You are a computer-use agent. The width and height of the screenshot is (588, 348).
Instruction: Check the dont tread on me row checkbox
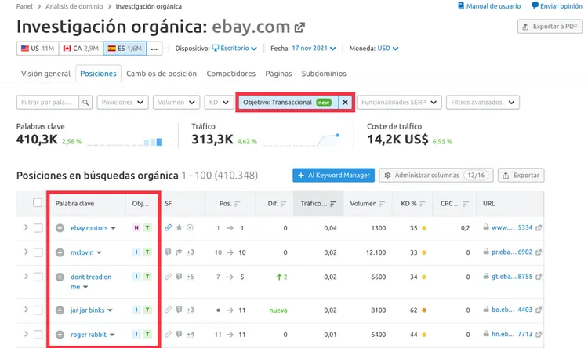click(38, 277)
